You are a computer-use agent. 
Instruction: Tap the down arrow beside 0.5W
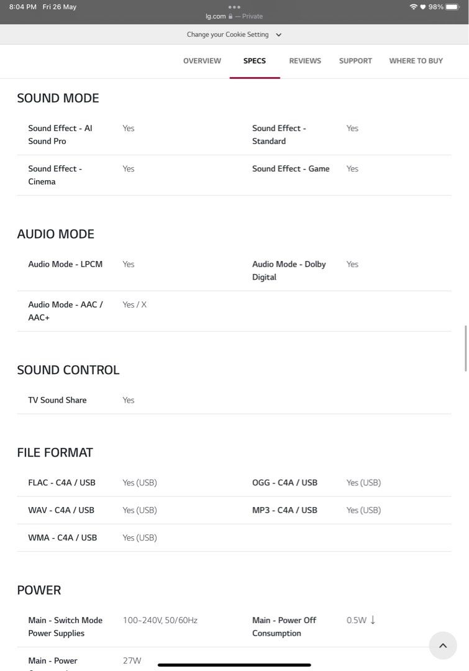[x=373, y=620]
